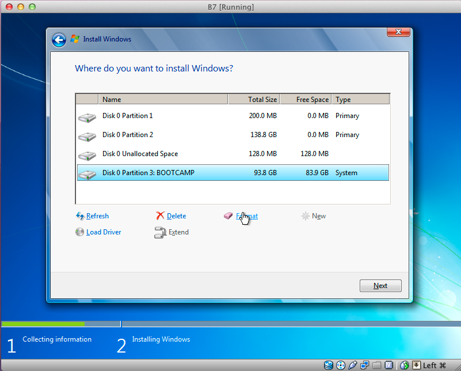The image size is (461, 371).
Task: Sort by the Type column header
Action: [x=361, y=100]
